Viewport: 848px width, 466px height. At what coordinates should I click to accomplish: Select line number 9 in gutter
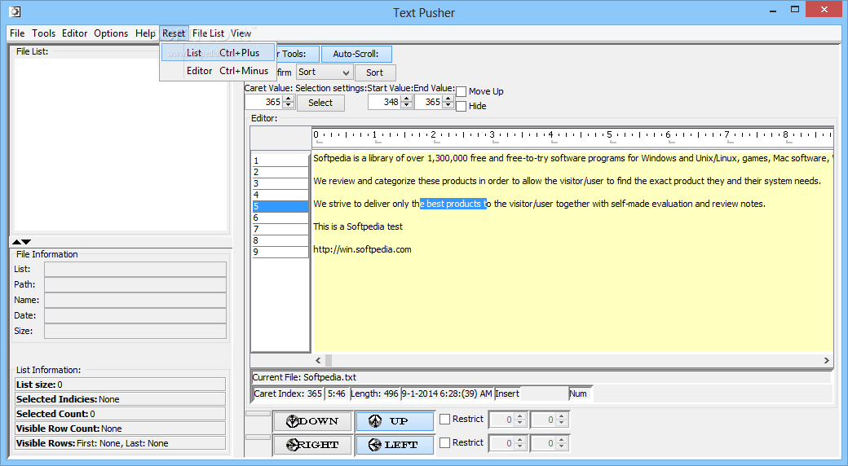(280, 252)
